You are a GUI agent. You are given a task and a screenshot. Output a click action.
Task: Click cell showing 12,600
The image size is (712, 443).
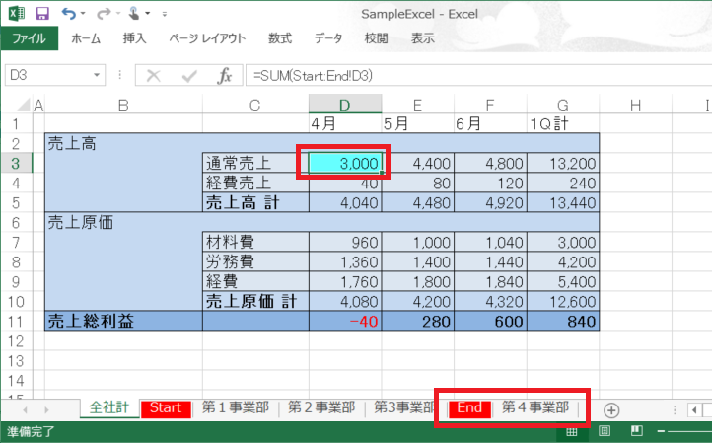(563, 301)
